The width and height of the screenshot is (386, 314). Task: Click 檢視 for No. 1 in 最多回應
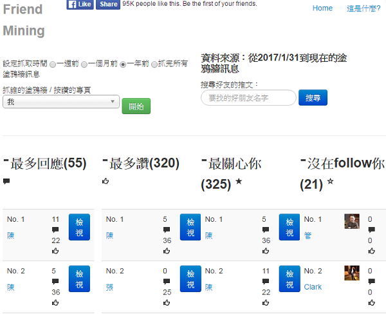pyautogui.click(x=79, y=227)
